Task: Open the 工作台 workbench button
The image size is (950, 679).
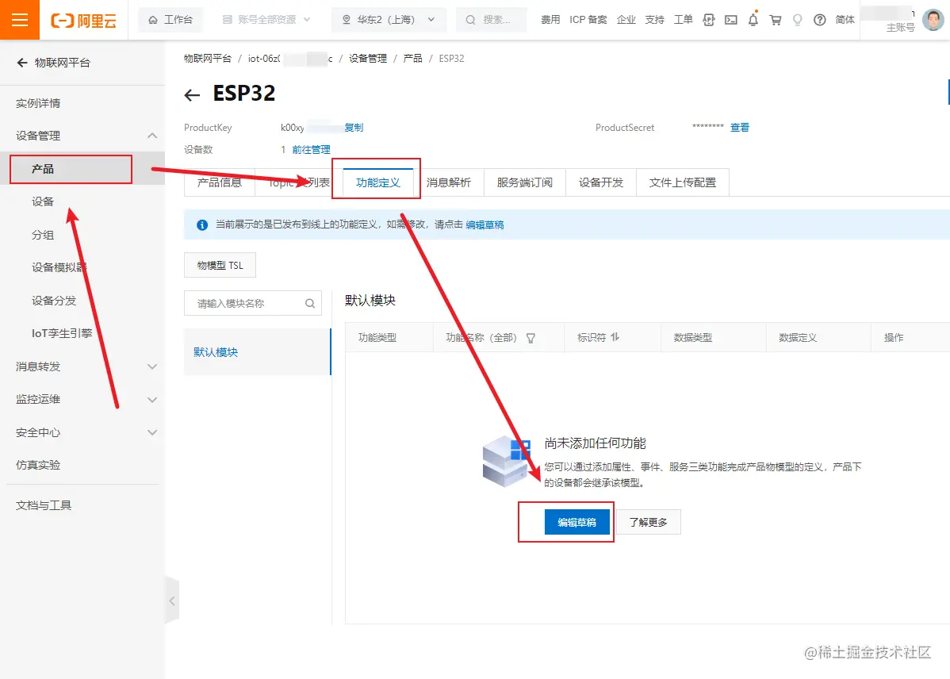Action: pos(170,19)
